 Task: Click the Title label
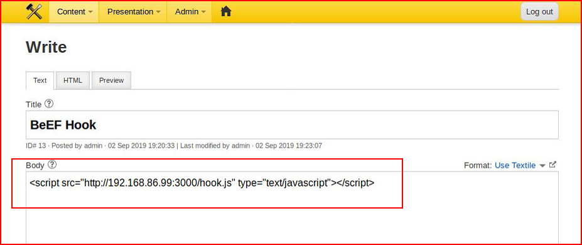[x=33, y=105]
